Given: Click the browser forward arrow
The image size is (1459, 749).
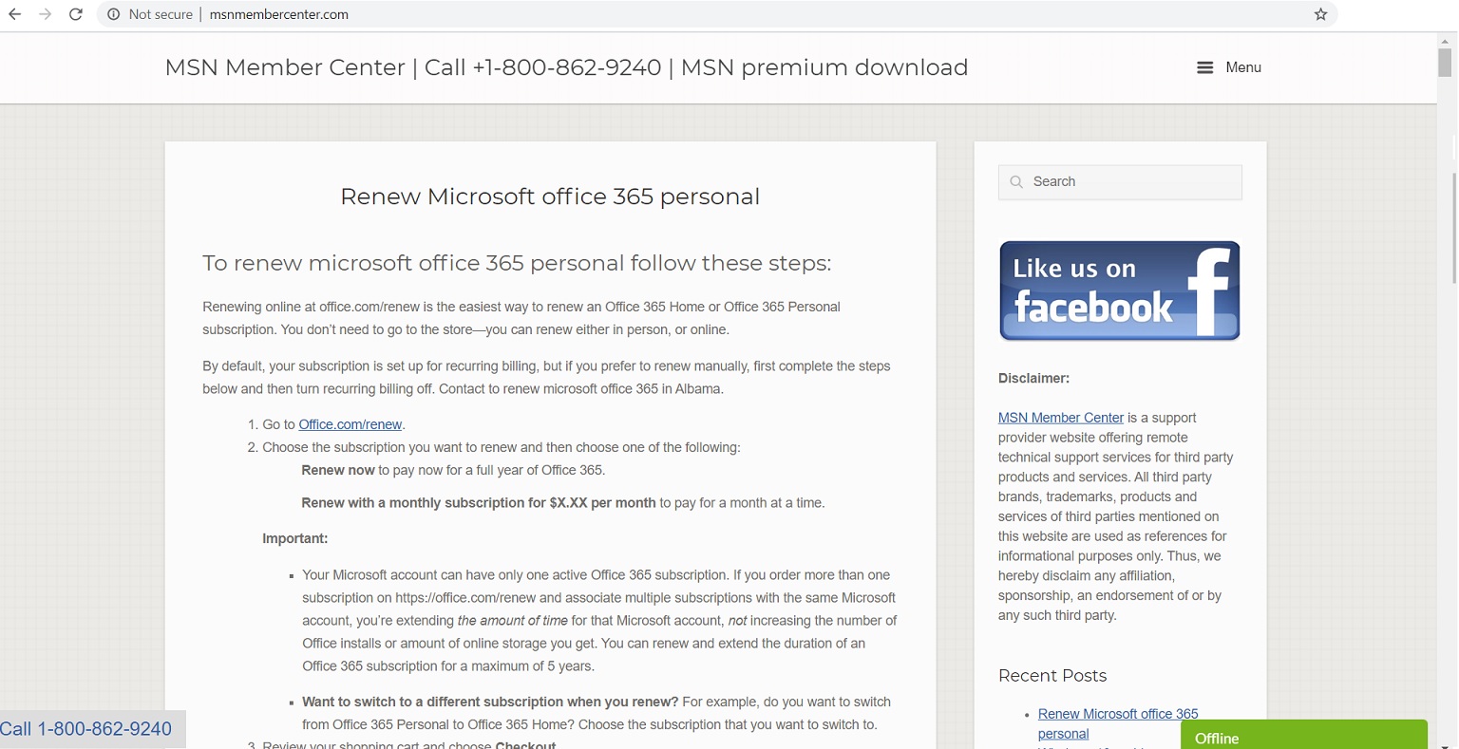Looking at the screenshot, I should coord(45,14).
